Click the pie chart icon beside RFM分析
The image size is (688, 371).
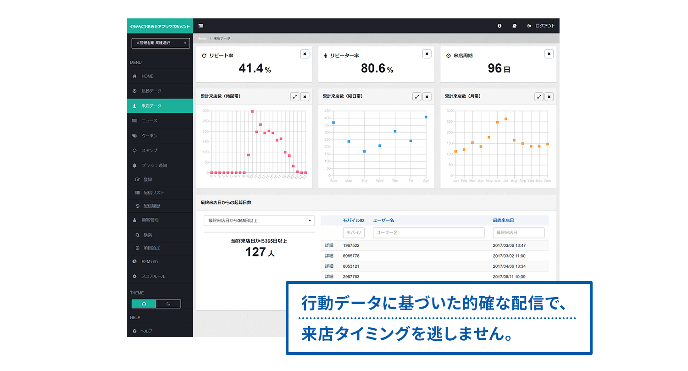[134, 261]
